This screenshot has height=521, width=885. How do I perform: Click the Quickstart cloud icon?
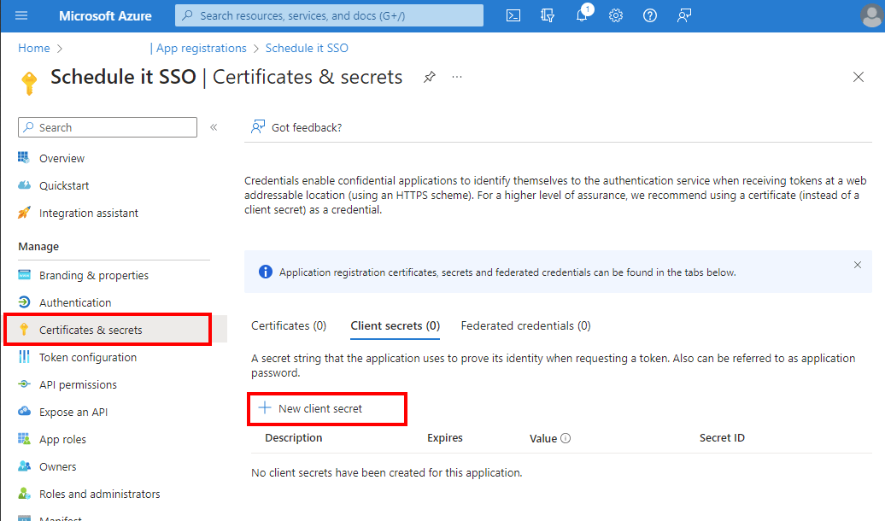(x=24, y=185)
